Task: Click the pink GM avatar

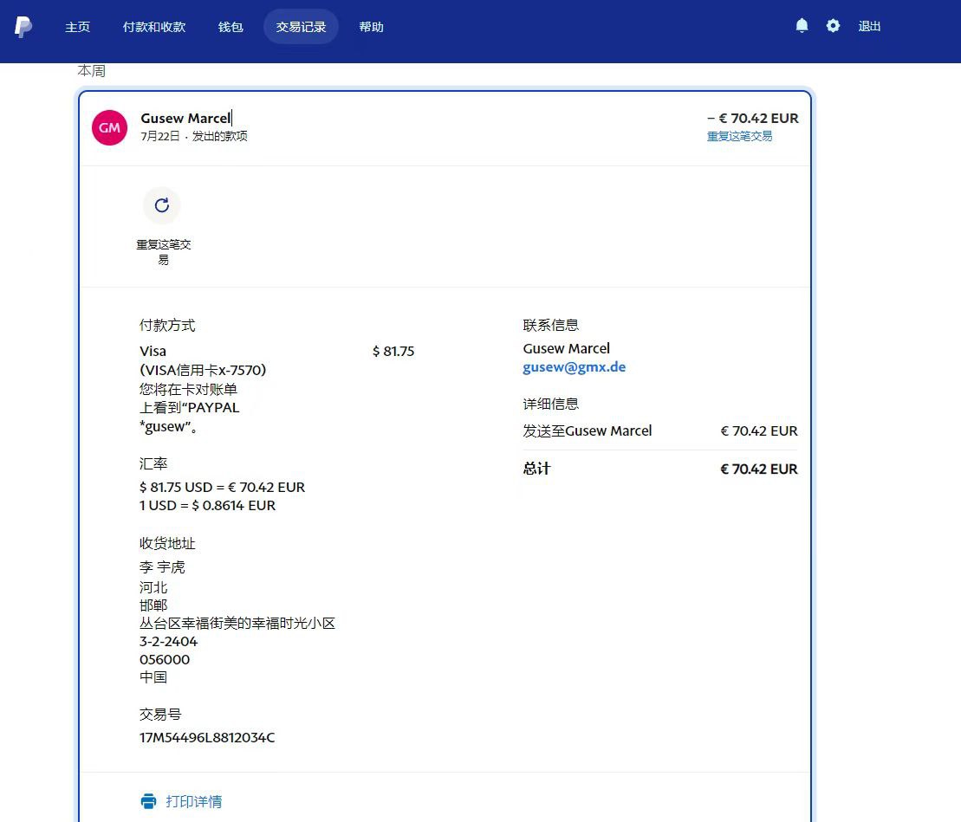Action: point(110,127)
